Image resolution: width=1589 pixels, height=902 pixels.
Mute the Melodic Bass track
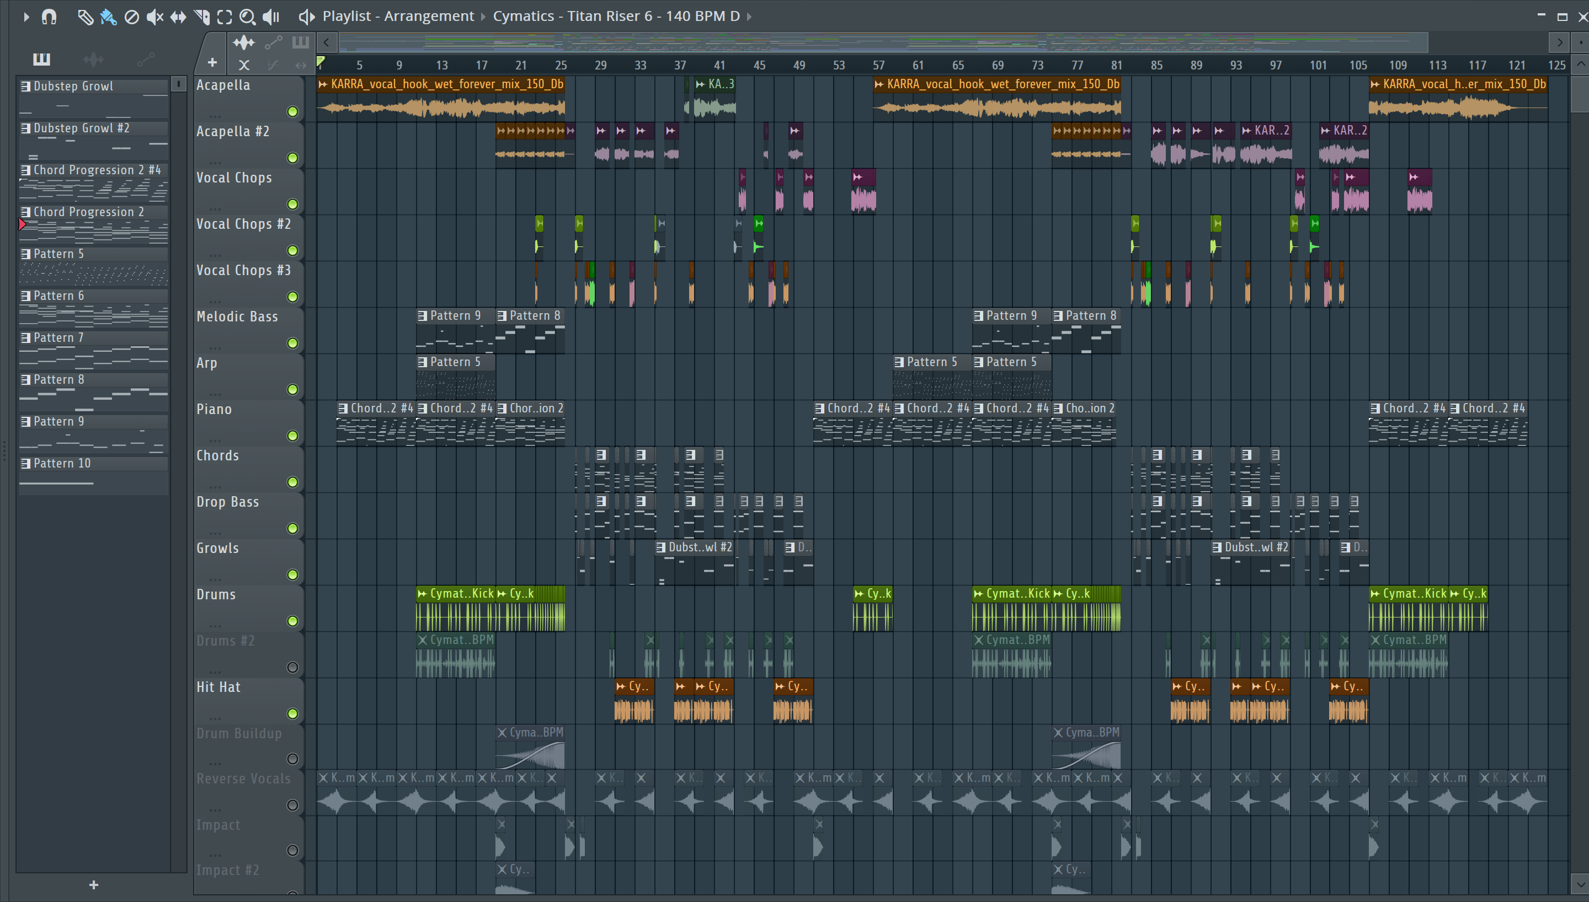pos(292,343)
